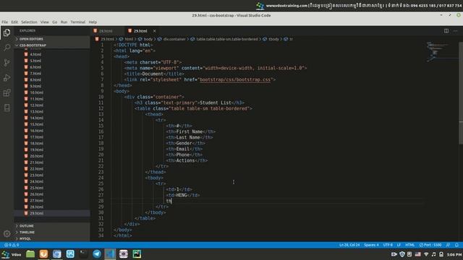
Task: Open the Run and Debug view
Action: coord(7,78)
